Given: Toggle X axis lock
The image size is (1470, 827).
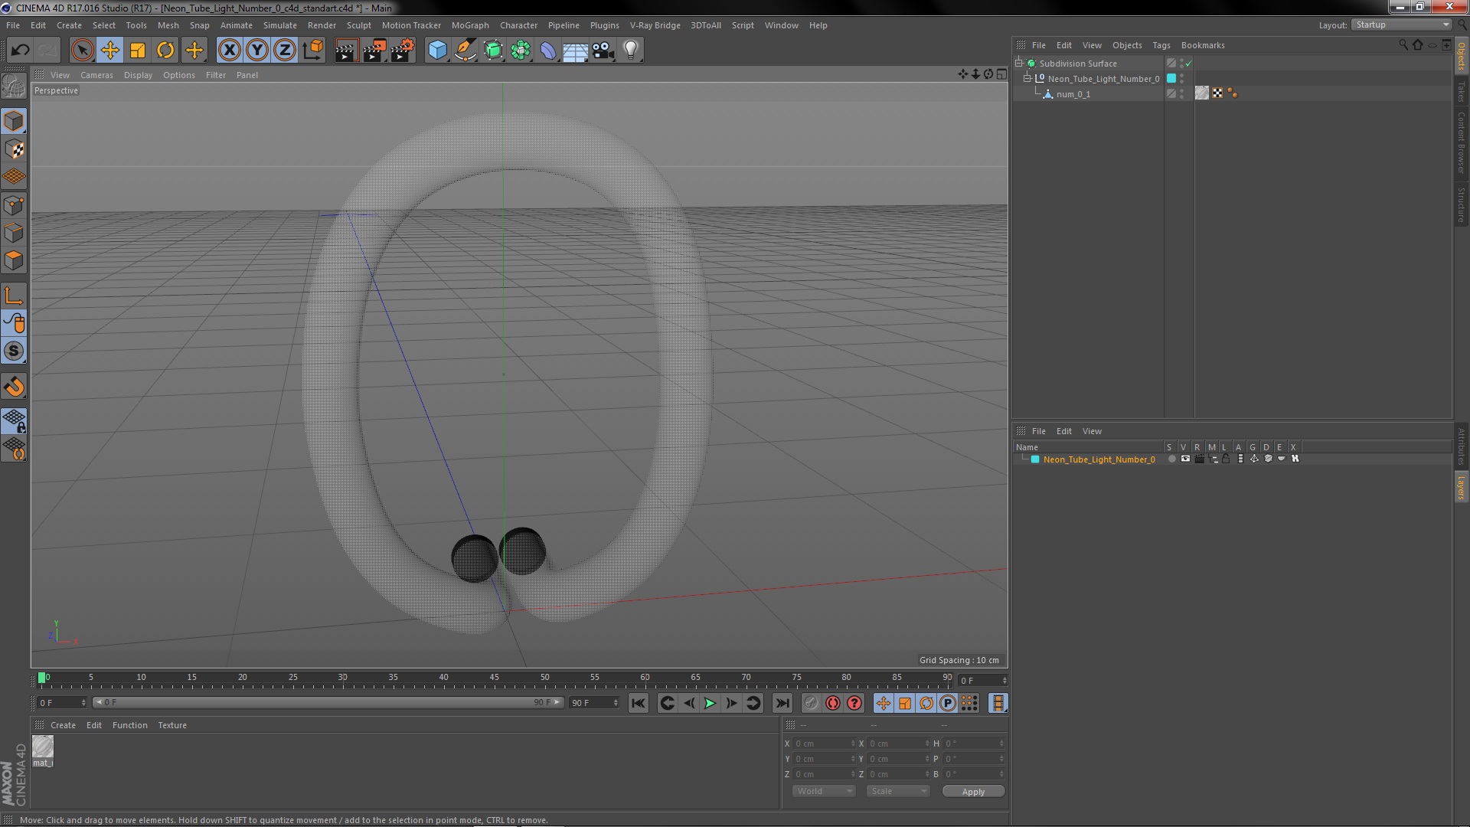Looking at the screenshot, I should pyautogui.click(x=229, y=51).
